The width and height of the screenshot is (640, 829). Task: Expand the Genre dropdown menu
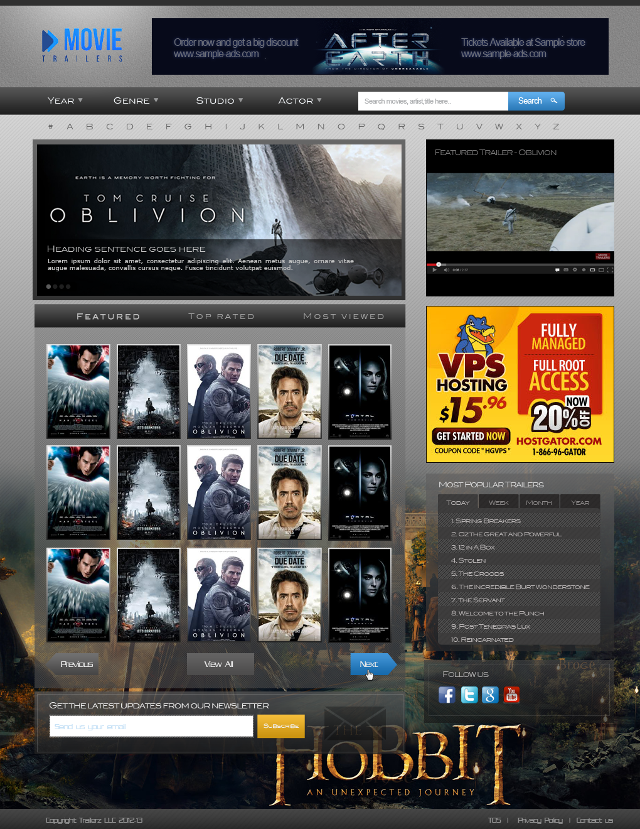(136, 100)
